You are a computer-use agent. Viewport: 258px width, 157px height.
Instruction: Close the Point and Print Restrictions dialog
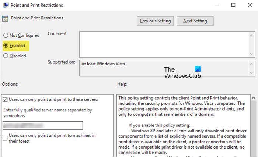click(250, 5)
